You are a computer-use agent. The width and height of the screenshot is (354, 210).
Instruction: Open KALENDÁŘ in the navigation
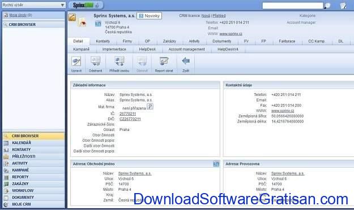tap(33, 143)
